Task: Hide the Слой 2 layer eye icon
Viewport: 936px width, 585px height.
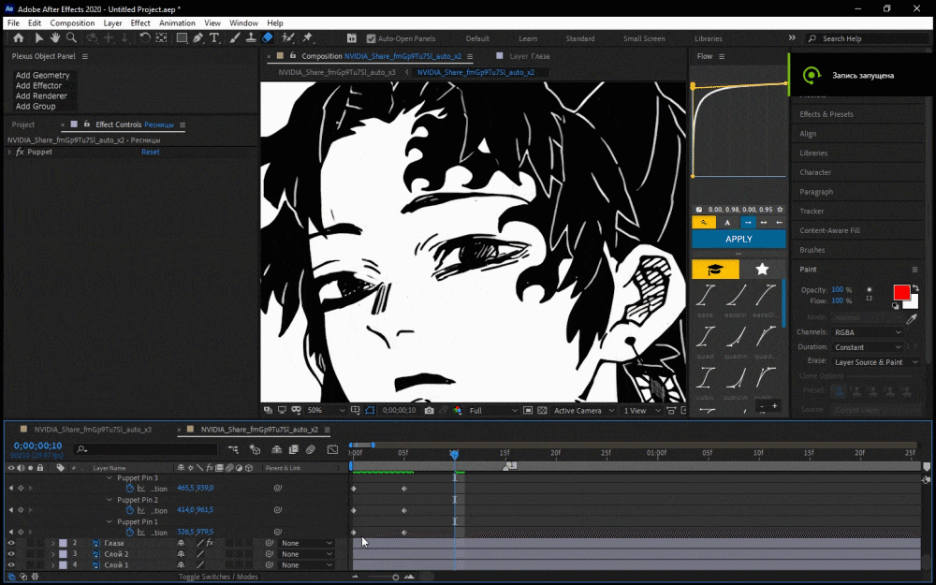Action: pyautogui.click(x=10, y=554)
